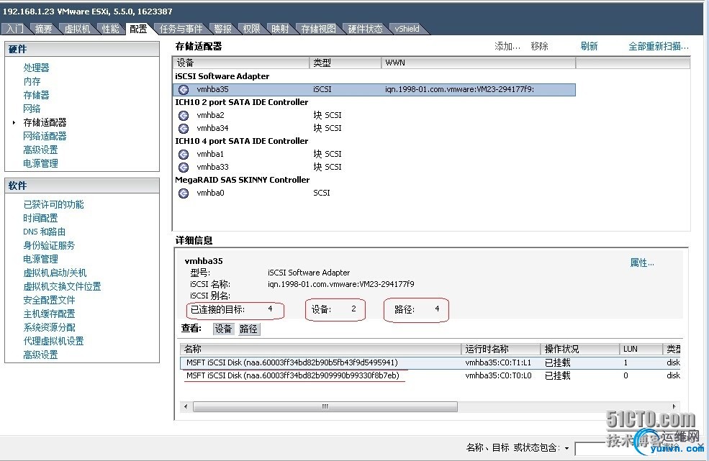The height and width of the screenshot is (461, 709).
Task: Select 存储适配器 in hardware list
Action: point(45,122)
